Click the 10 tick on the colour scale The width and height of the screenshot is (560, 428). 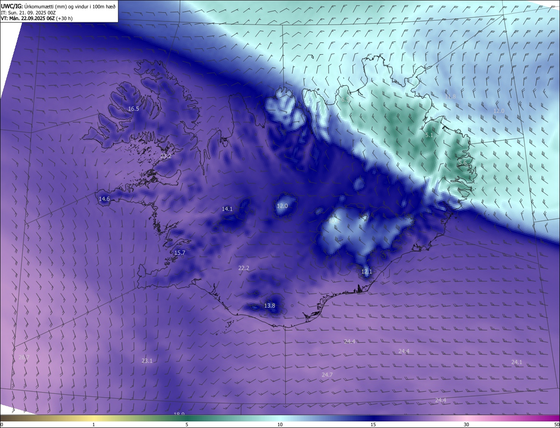tap(280, 424)
